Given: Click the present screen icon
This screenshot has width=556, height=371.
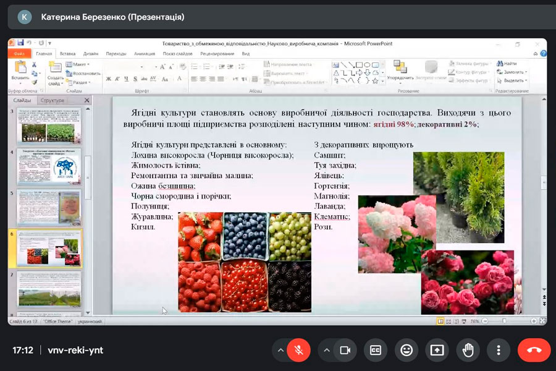Looking at the screenshot, I should point(437,350).
